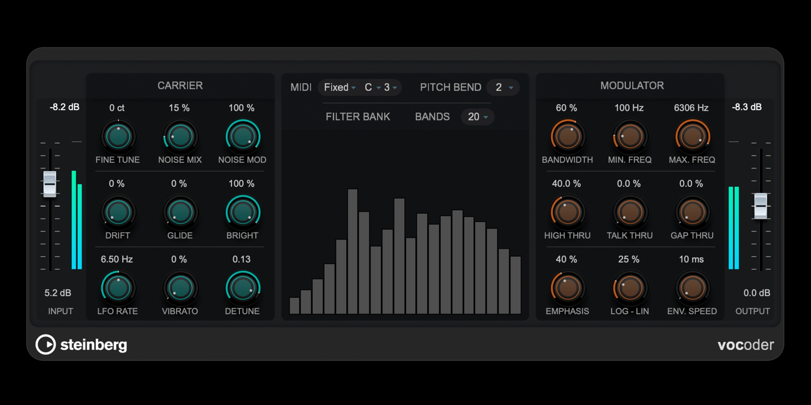This screenshot has height=405, width=811.
Task: Click the vocoder plugin name text
Action: [746, 345]
